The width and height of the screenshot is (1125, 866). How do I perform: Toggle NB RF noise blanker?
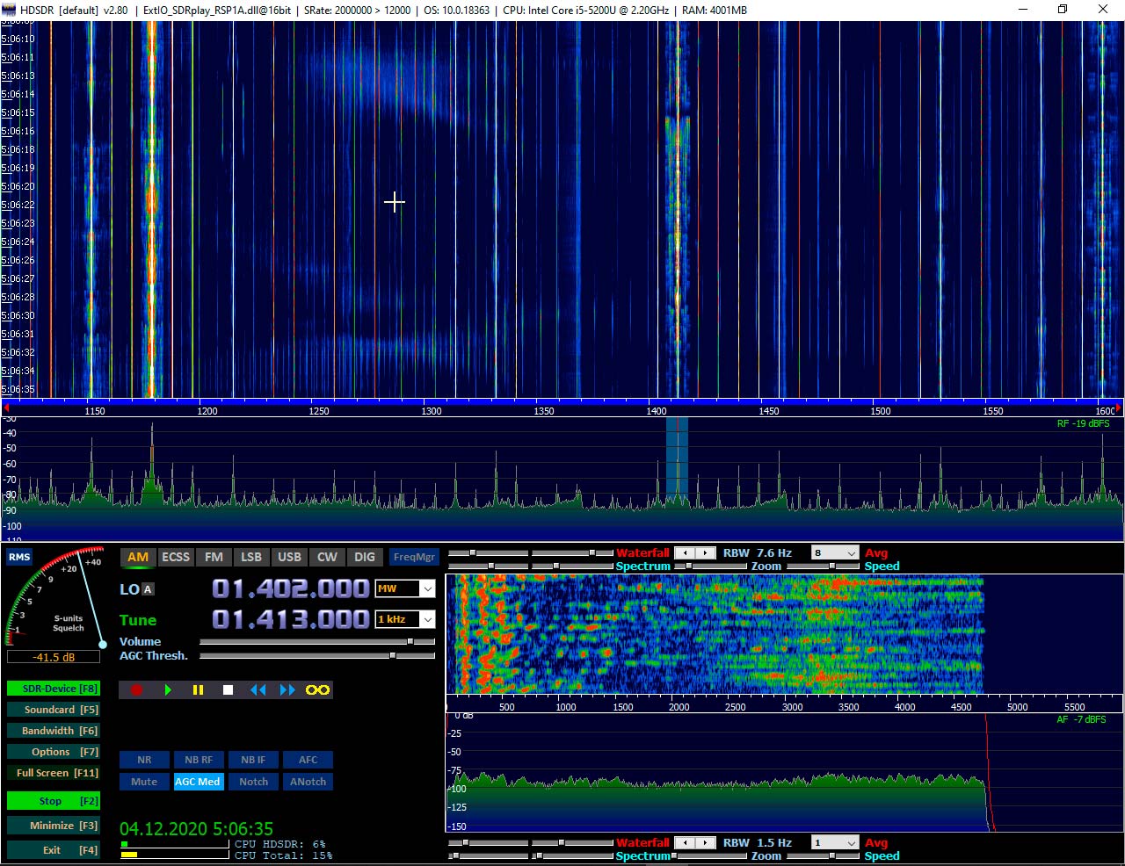tap(199, 760)
